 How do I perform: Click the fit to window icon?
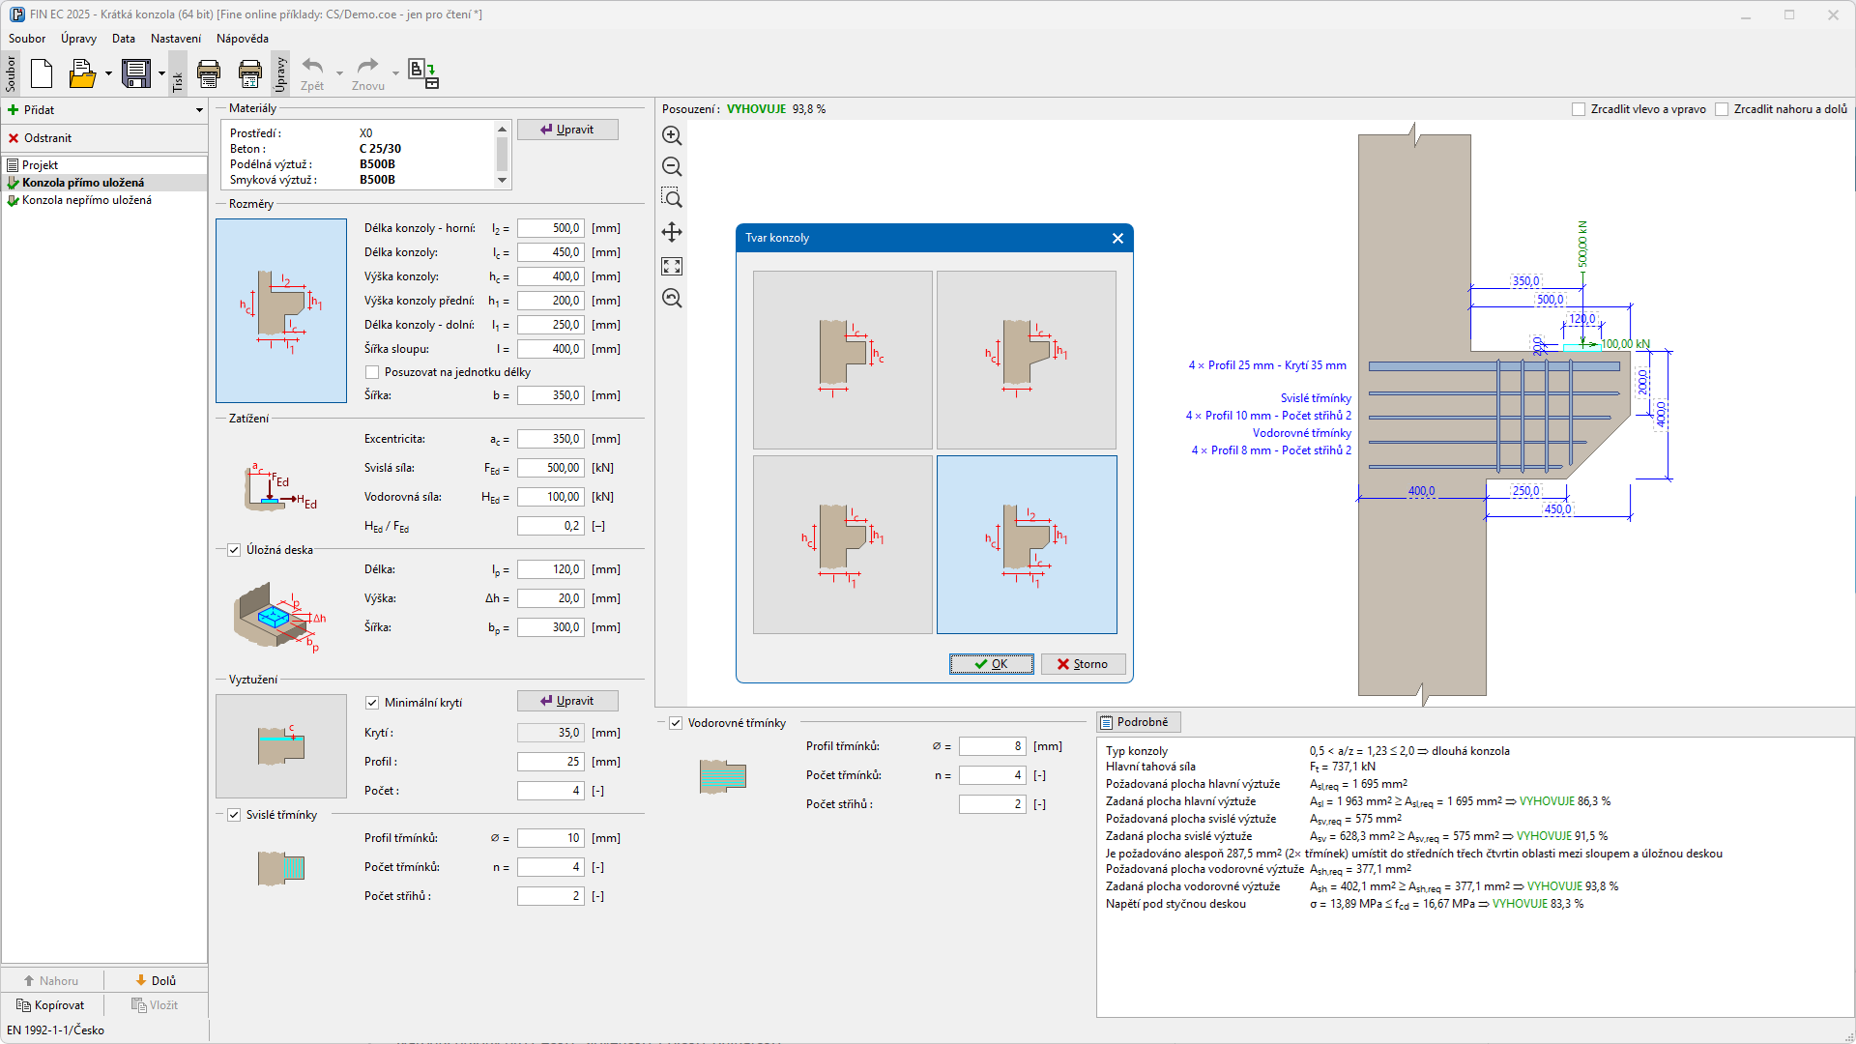point(672,267)
